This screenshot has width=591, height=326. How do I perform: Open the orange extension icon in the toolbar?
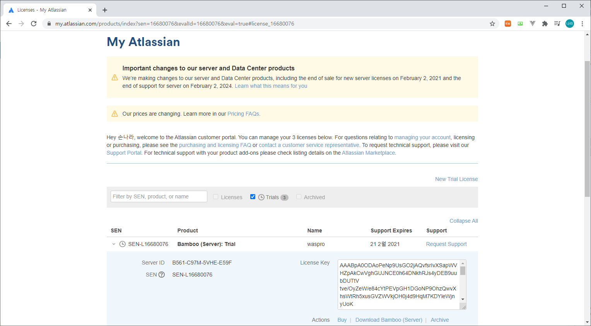coord(508,24)
